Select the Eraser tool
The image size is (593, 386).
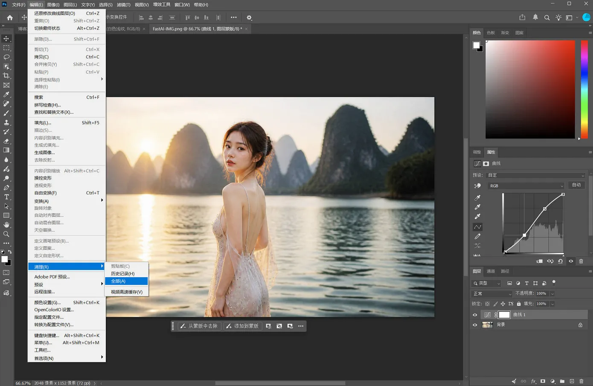click(6, 141)
